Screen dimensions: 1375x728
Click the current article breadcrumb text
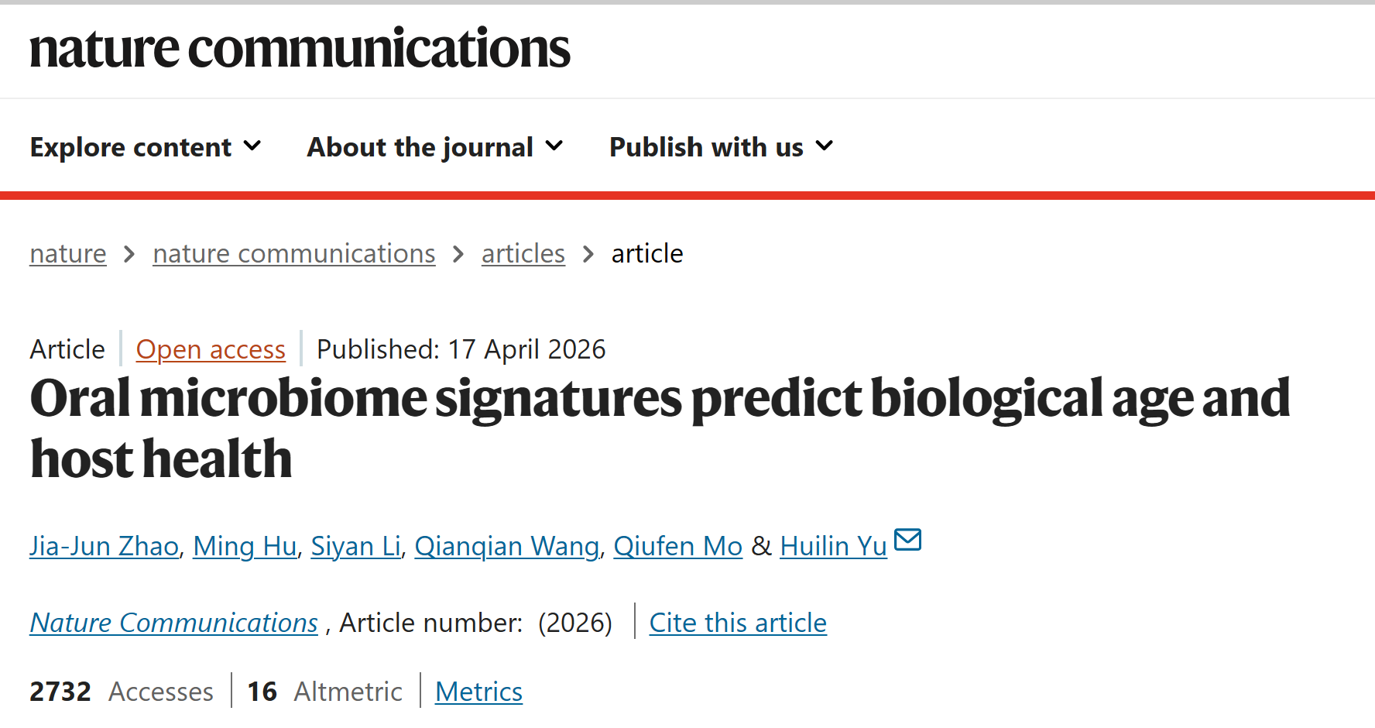(647, 254)
